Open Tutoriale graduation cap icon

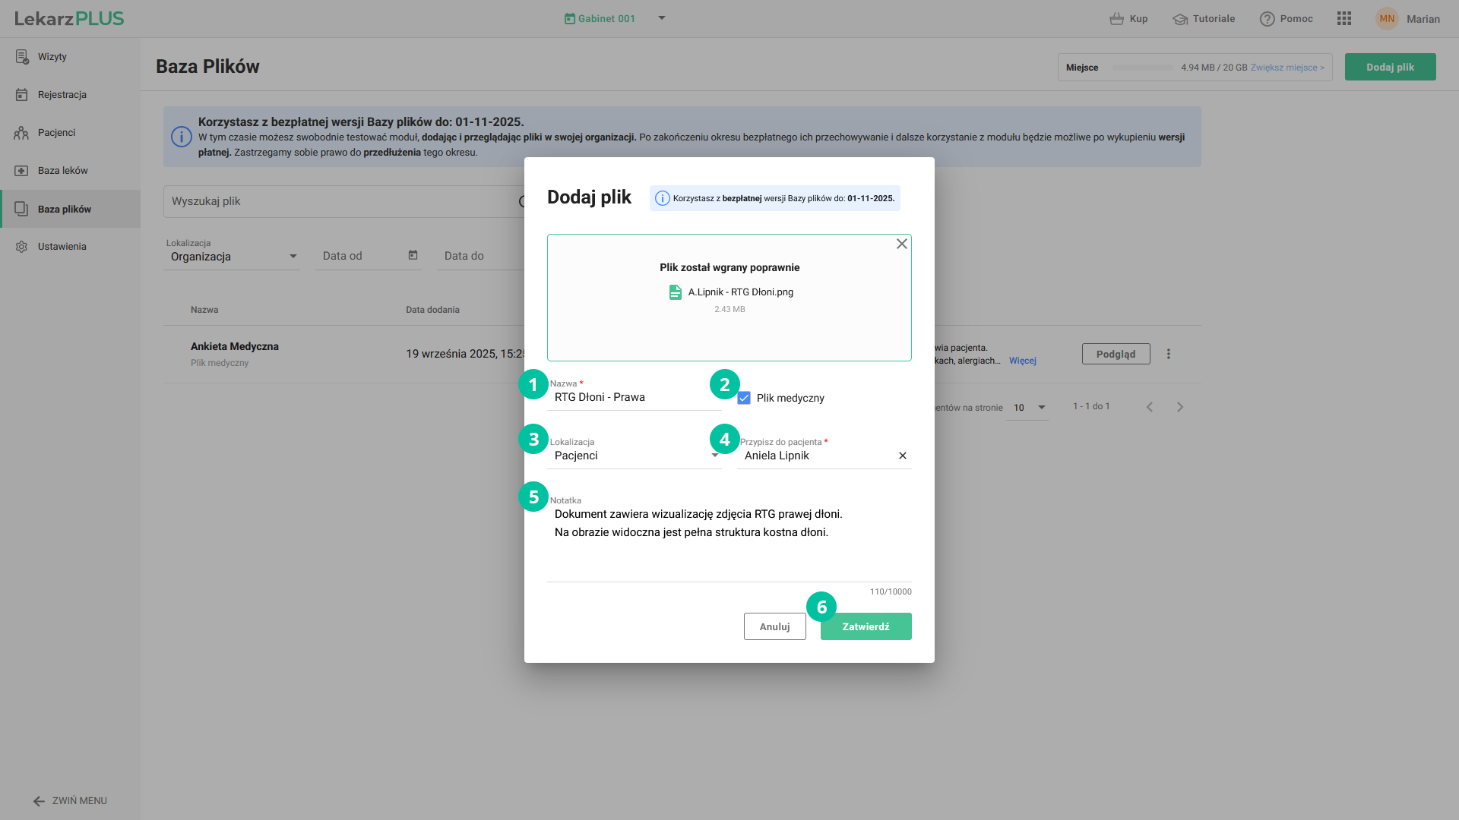(x=1179, y=19)
